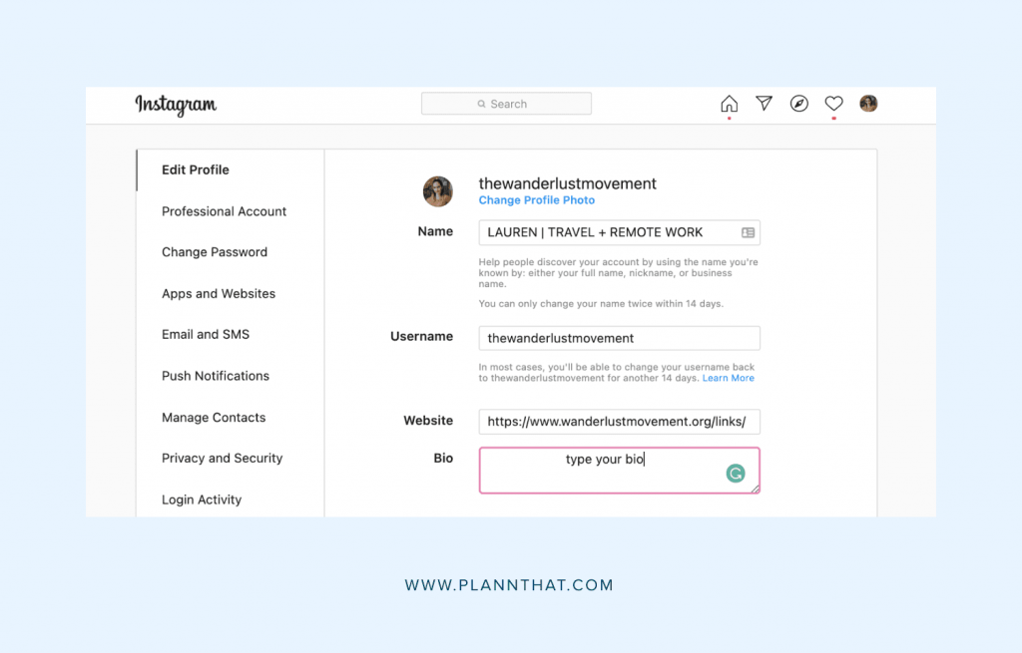Follow the Learn More link
1022x653 pixels.
coord(728,379)
